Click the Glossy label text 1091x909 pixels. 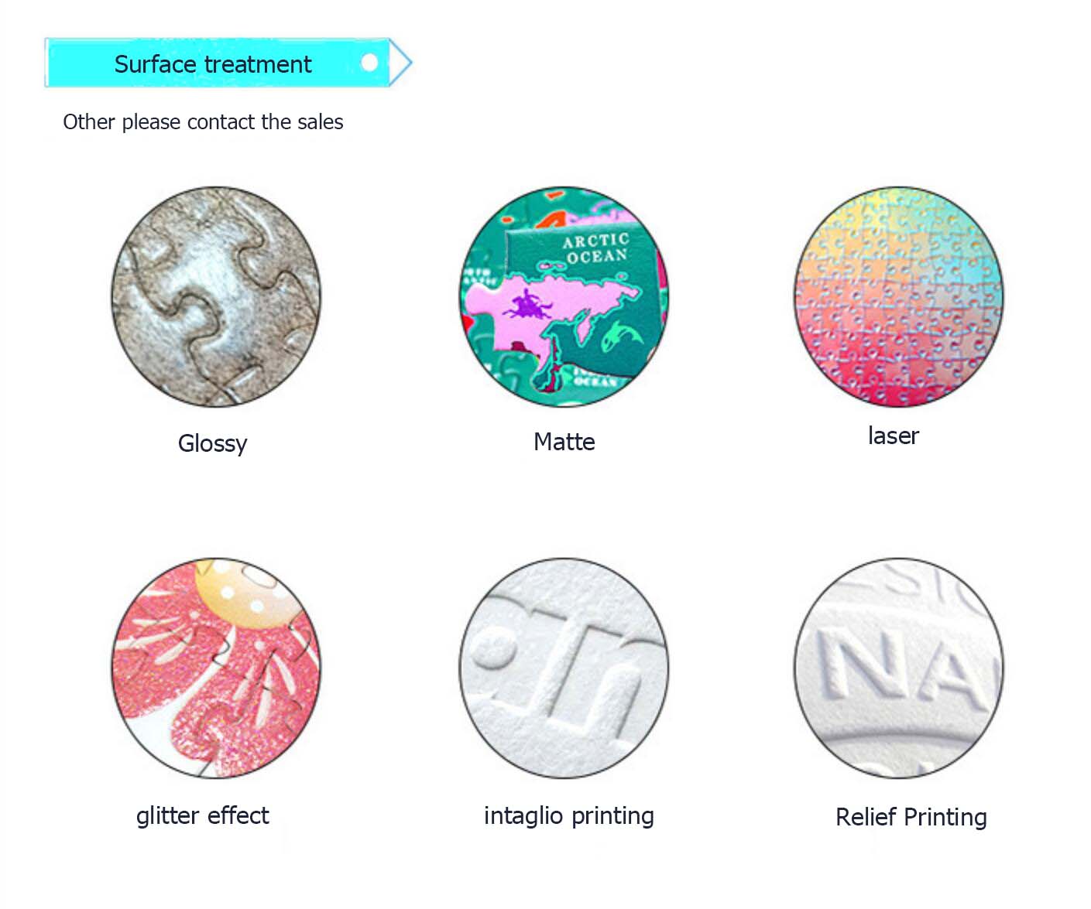pyautogui.click(x=212, y=443)
